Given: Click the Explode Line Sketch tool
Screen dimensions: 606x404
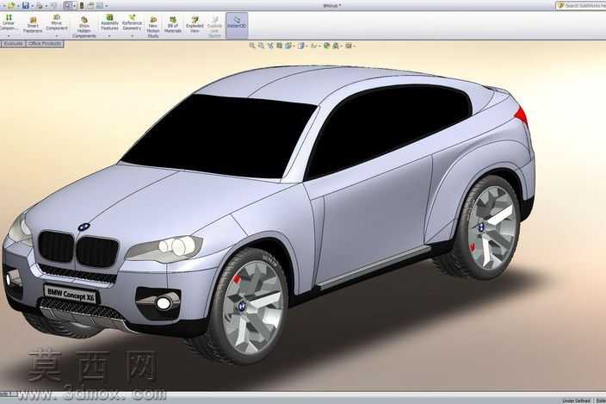Looking at the screenshot, I should 214,27.
